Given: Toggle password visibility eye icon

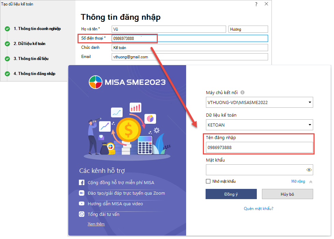Looking at the screenshot, I should click(x=309, y=170).
